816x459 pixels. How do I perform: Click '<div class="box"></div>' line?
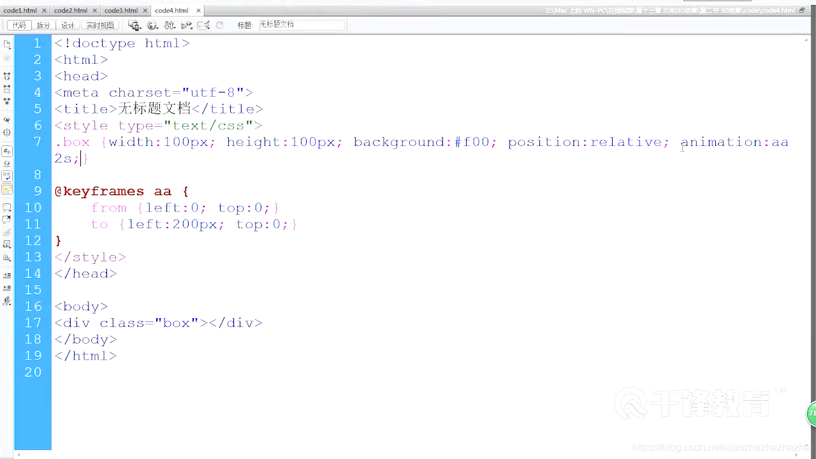point(158,323)
